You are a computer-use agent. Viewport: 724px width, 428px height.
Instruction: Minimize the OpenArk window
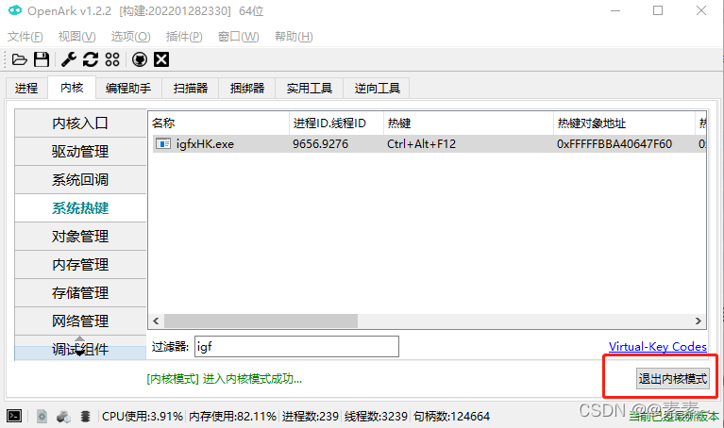(615, 10)
